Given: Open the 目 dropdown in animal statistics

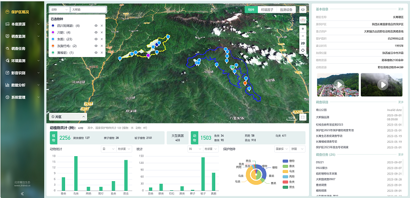Looking at the screenshot, I should (x=109, y=149).
